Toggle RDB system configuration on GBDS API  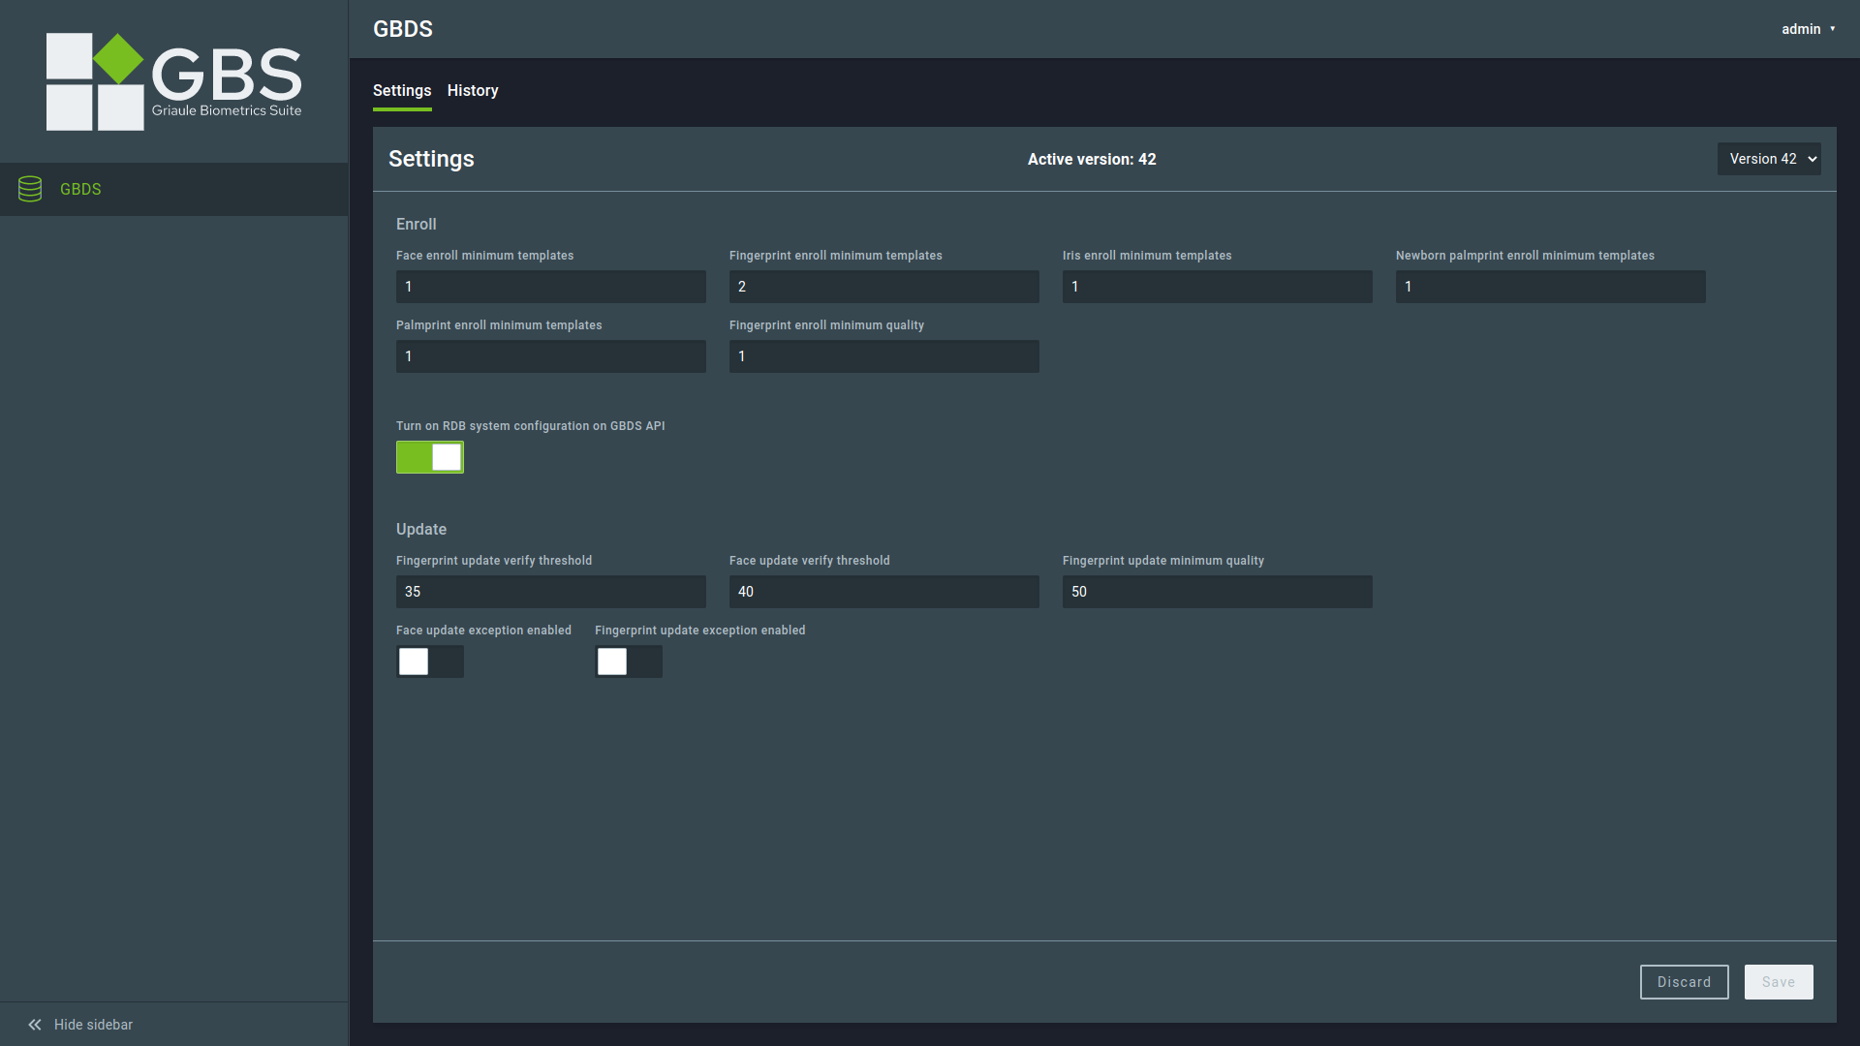(430, 457)
